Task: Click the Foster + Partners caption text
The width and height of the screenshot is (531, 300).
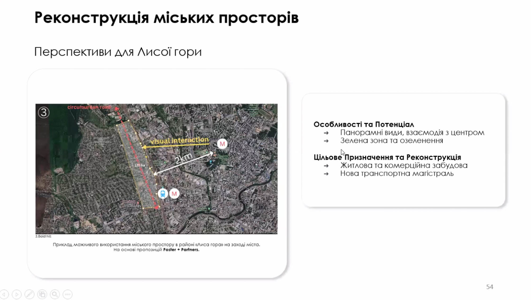Action: pyautogui.click(x=181, y=250)
